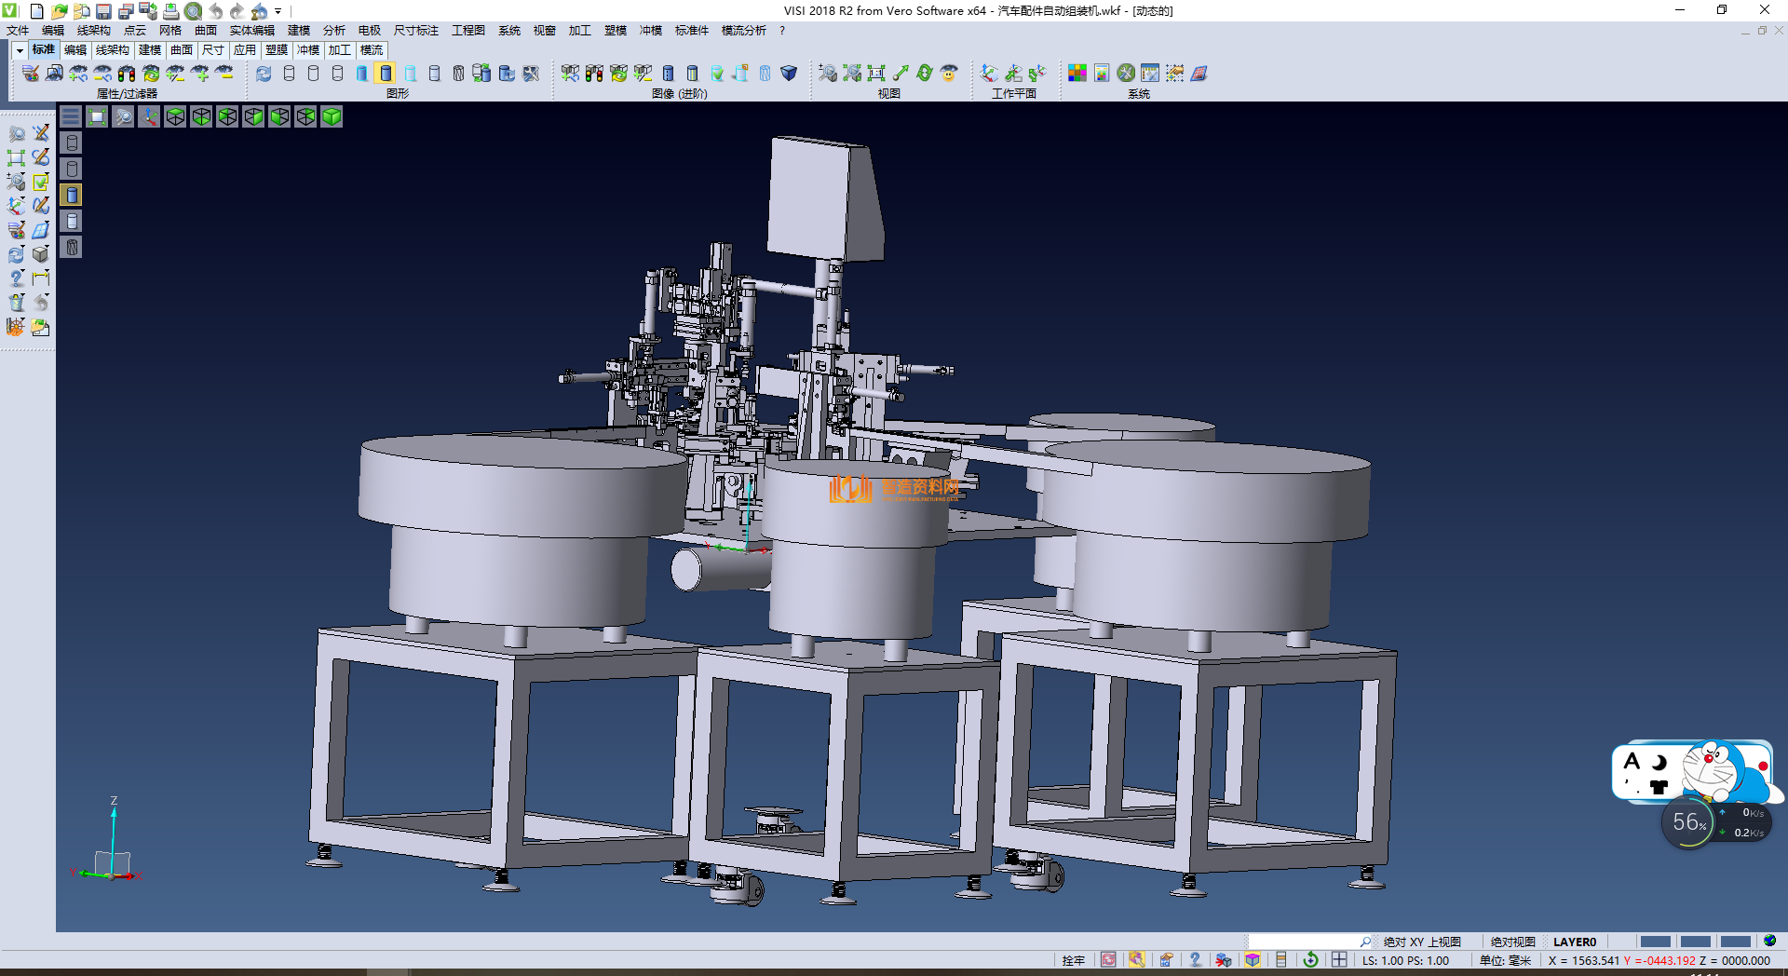
Task: Open the dropdown left of 标准 tab
Action: click(20, 50)
